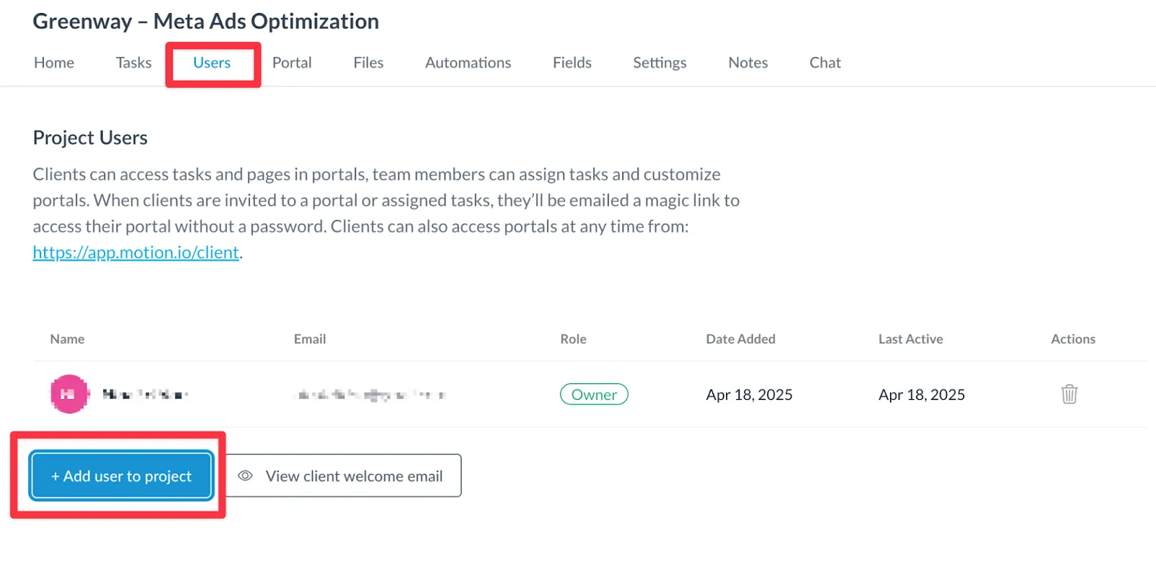View the Notes tab

(748, 63)
